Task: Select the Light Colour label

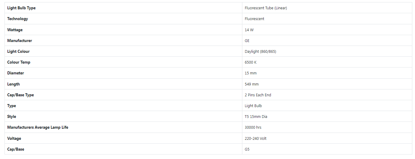Action: [x=18, y=52]
